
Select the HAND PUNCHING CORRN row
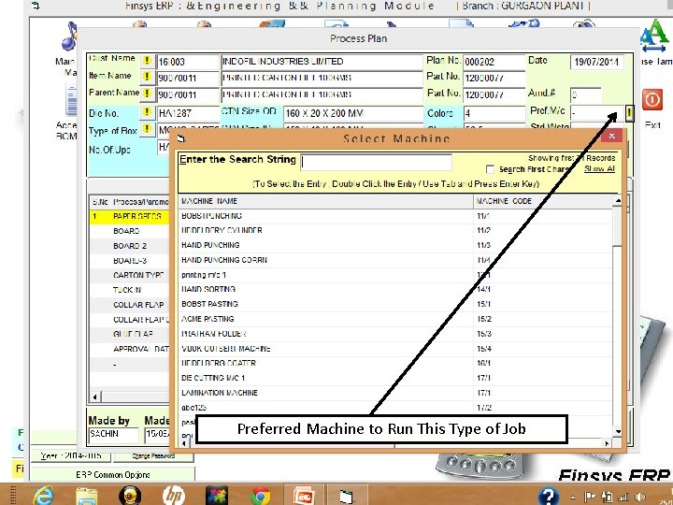395,260
